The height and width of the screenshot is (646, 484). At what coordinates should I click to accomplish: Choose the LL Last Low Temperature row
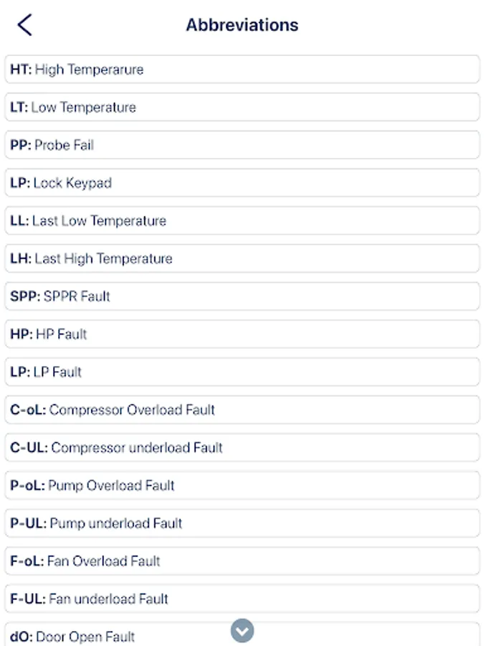click(242, 221)
